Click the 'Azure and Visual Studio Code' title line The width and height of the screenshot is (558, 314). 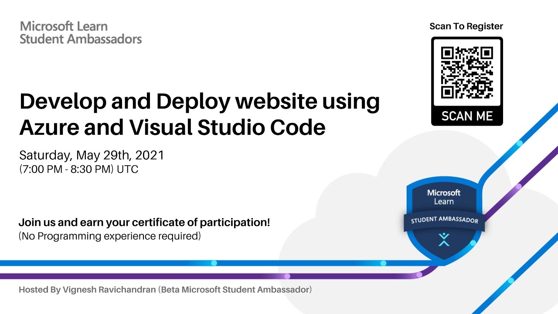[x=172, y=128]
